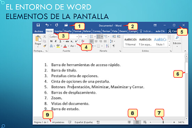Toggle Align Left paragraph alignment
Viewport: 192px width, 128px height.
tap(91, 42)
